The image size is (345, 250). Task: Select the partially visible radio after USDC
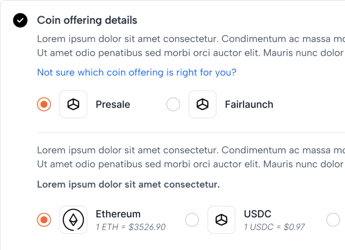[x=333, y=220]
